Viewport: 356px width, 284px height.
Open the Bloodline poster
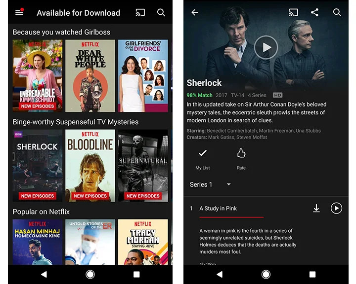click(90, 166)
